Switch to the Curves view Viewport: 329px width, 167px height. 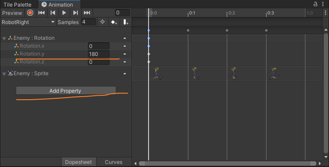pyautogui.click(x=114, y=162)
